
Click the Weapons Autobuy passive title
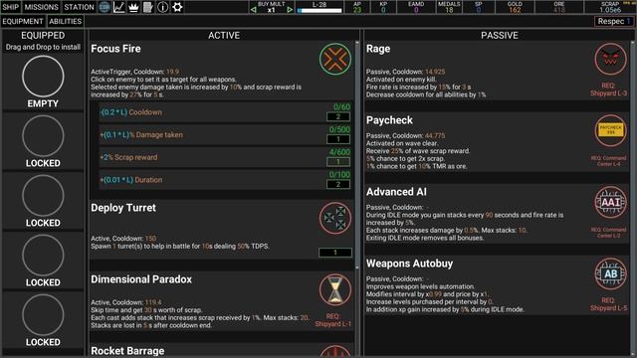(x=409, y=264)
